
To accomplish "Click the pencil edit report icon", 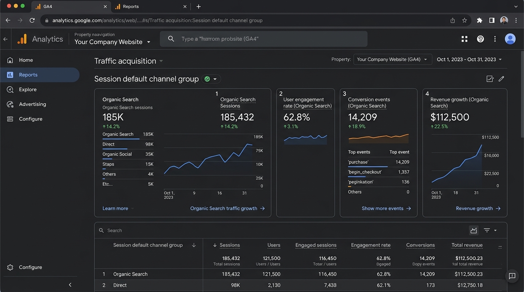I will pos(502,79).
